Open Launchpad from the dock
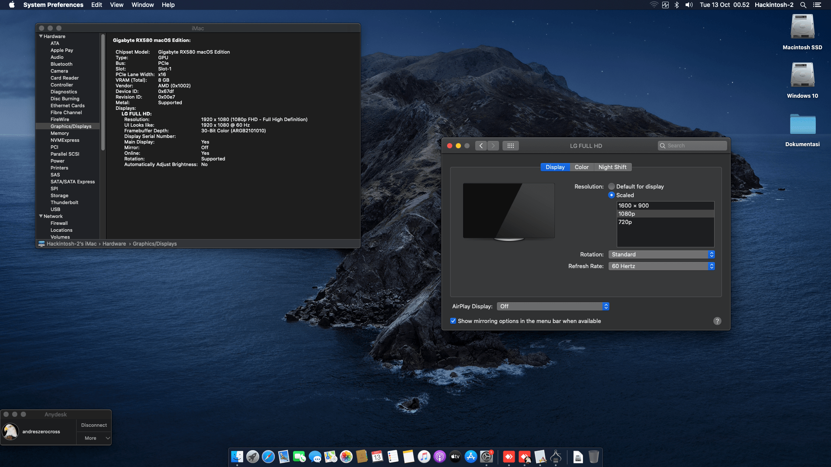This screenshot has width=831, height=467. (x=253, y=457)
